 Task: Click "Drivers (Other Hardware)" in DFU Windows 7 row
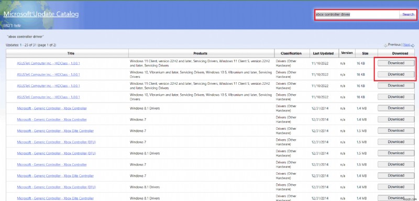[285, 142]
